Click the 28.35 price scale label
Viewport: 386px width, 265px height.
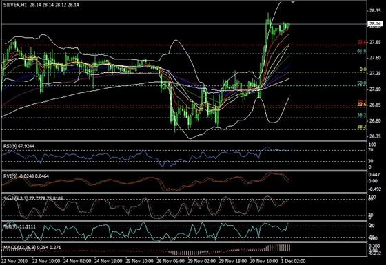pos(375,11)
